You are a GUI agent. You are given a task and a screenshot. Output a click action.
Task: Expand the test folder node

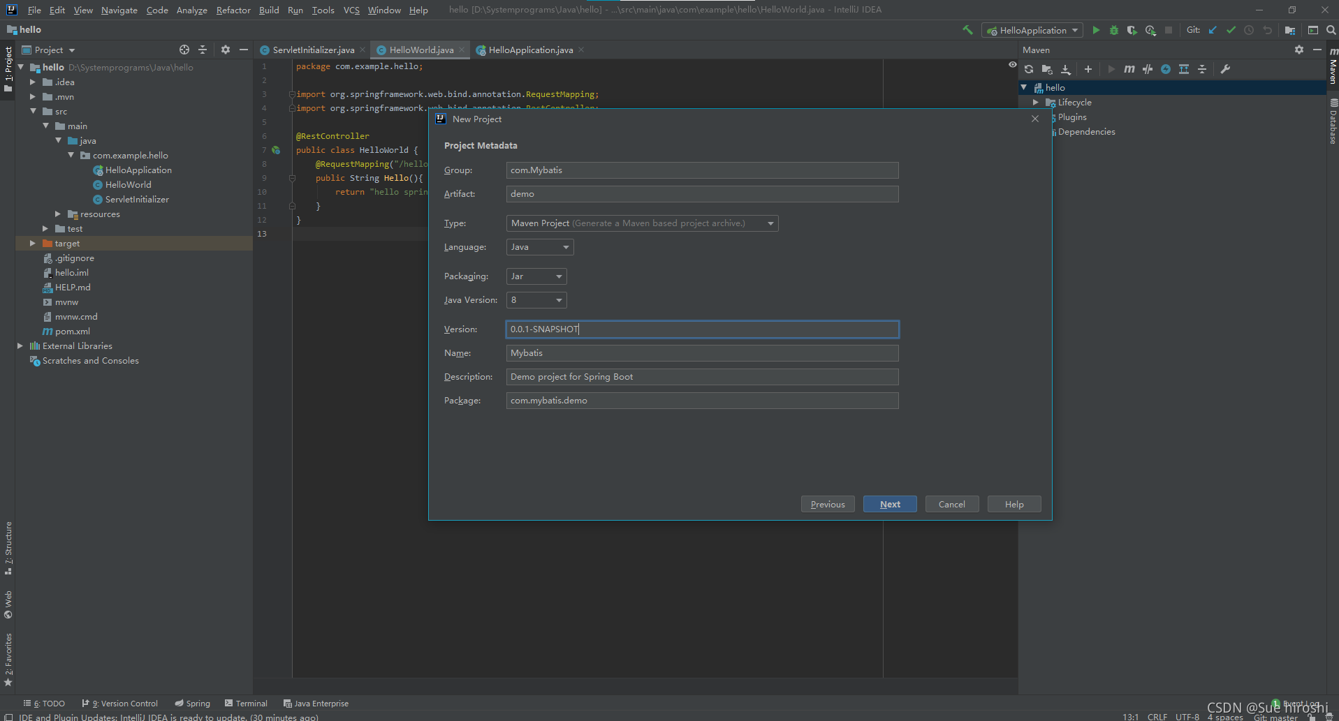coord(45,229)
